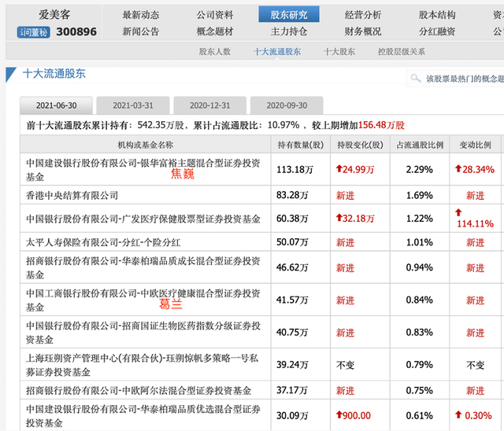This screenshot has height=431, width=504.
Task: Open the 股本结构 menu item
Action: [437, 15]
